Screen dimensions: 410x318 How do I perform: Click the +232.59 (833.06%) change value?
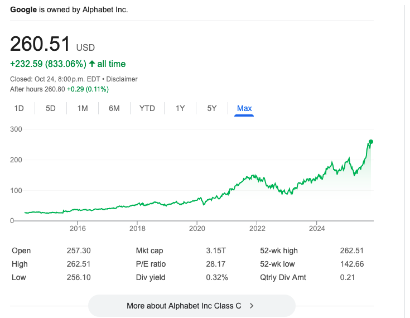48,64
